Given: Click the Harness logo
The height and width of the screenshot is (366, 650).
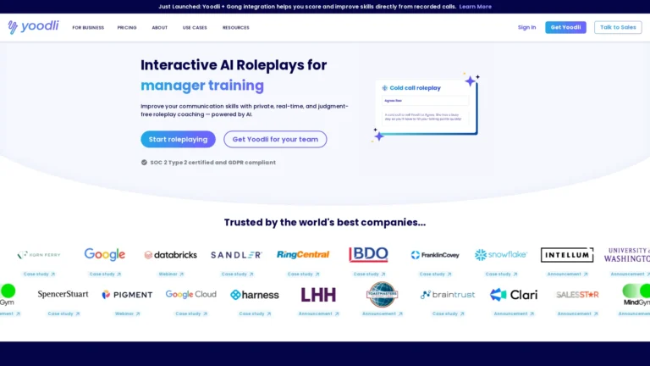Looking at the screenshot, I should 255,295.
